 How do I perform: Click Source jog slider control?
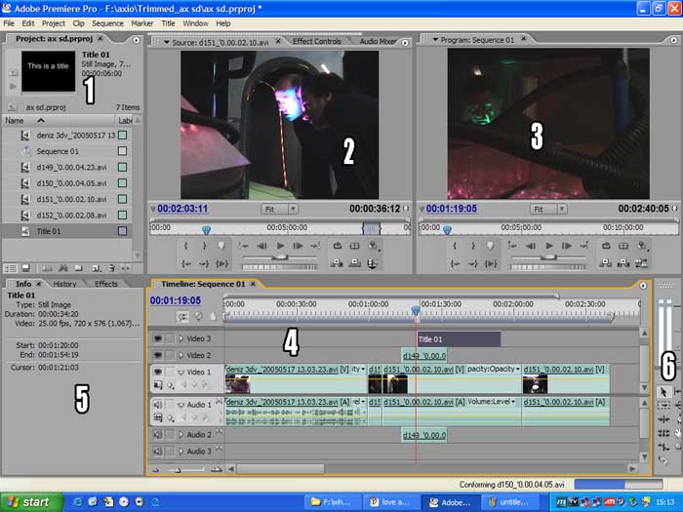(x=279, y=266)
